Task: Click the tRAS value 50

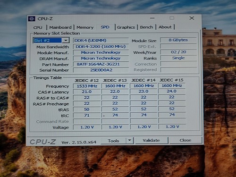Action: [x=87, y=110]
